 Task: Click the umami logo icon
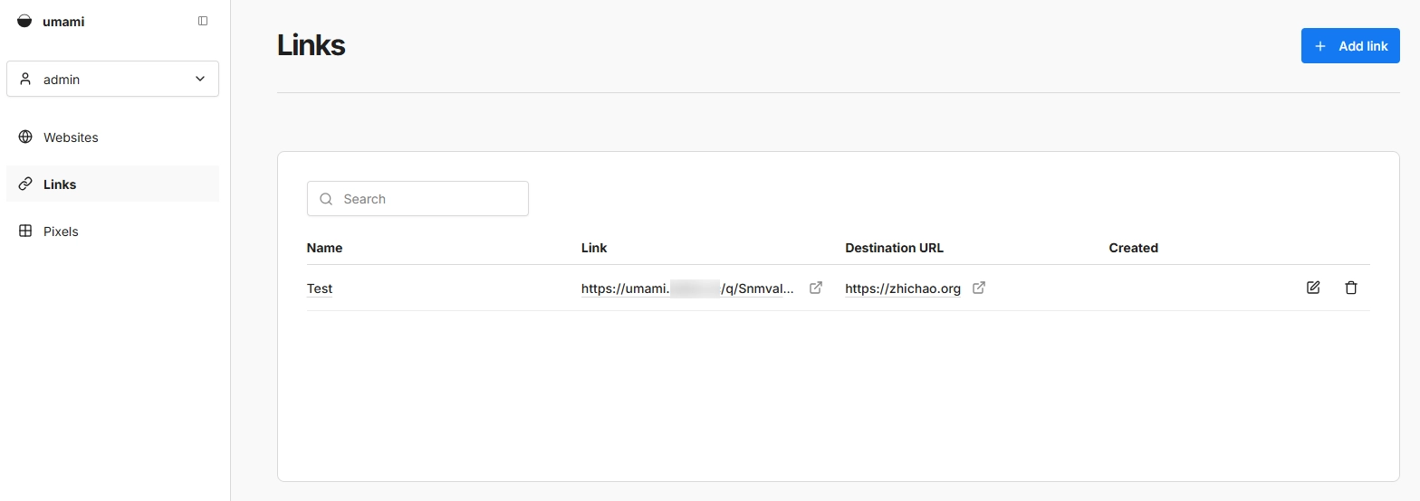click(x=24, y=21)
